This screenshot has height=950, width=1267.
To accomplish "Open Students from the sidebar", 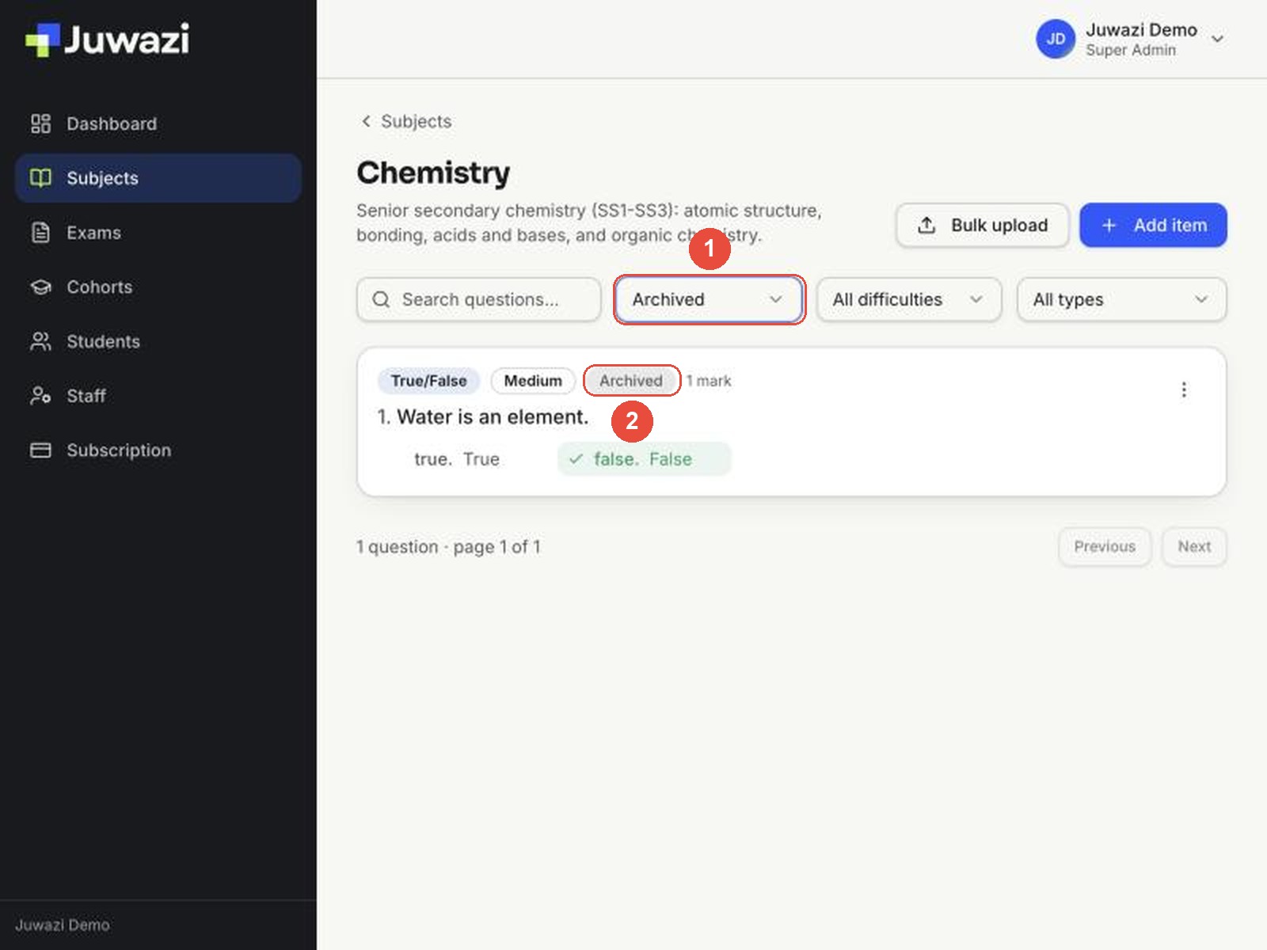I will point(158,341).
